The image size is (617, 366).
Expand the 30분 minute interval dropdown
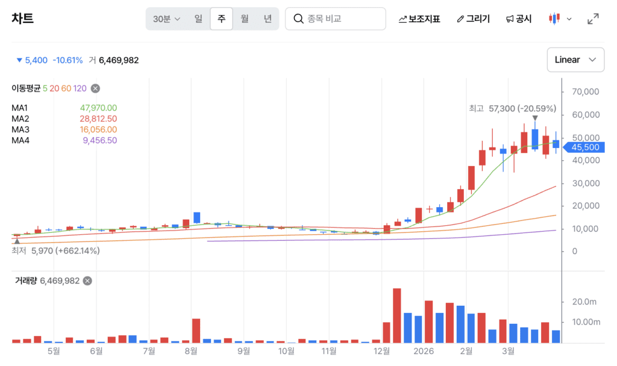[166, 19]
